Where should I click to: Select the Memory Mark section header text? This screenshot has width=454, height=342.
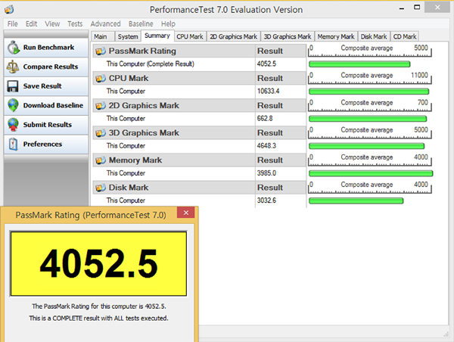(x=135, y=160)
